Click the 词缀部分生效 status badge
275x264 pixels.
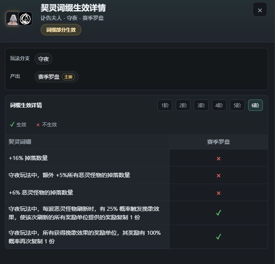(x=61, y=30)
